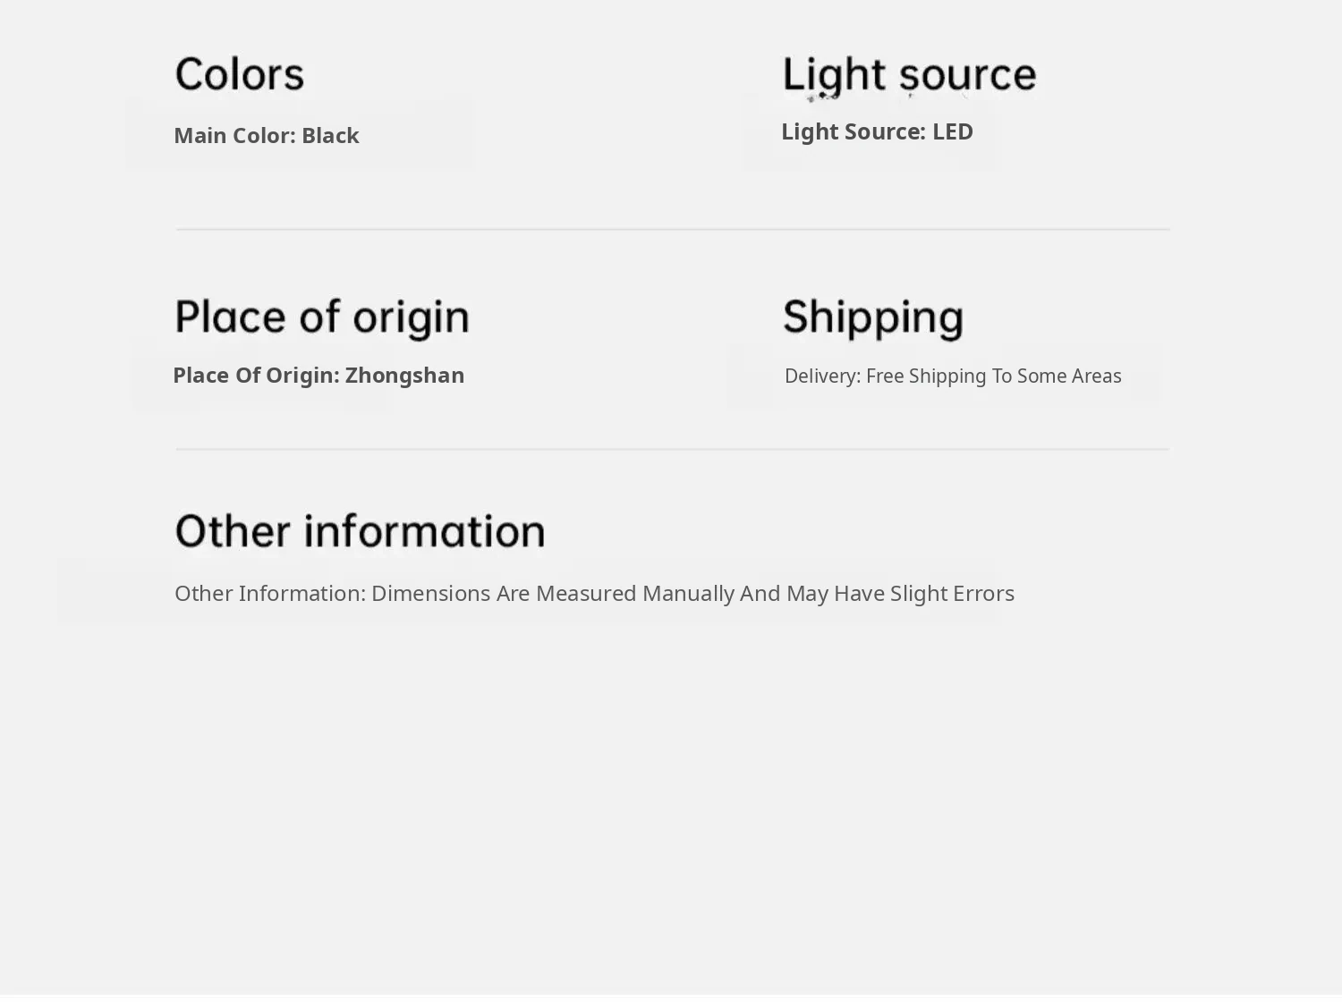Screen dimensions: 1342x1006
Task: Click the dimensions measured manually note
Action: 594,594
